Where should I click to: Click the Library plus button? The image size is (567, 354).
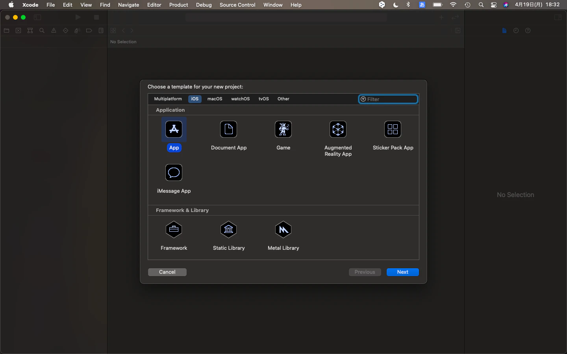pyautogui.click(x=441, y=17)
